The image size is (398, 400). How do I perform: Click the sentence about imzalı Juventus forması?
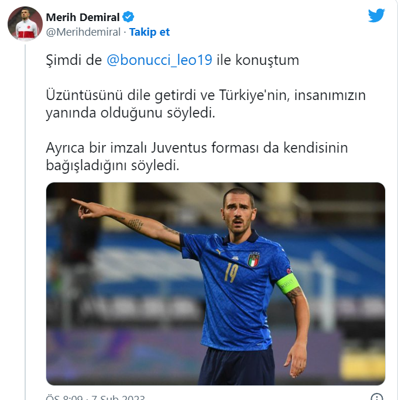(197, 157)
